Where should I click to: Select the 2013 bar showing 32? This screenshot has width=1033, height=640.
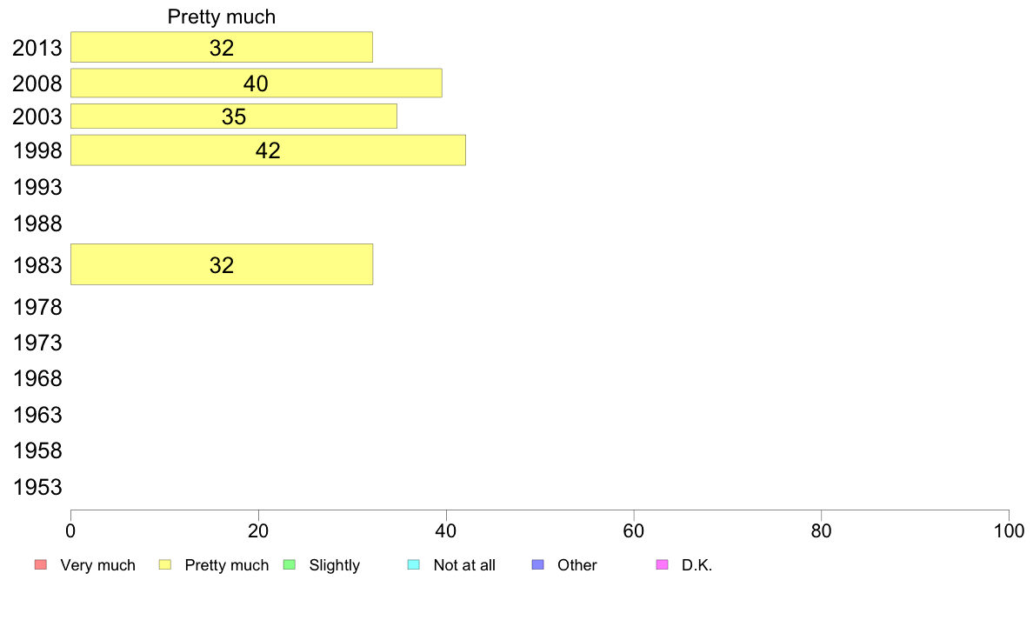pos(222,48)
